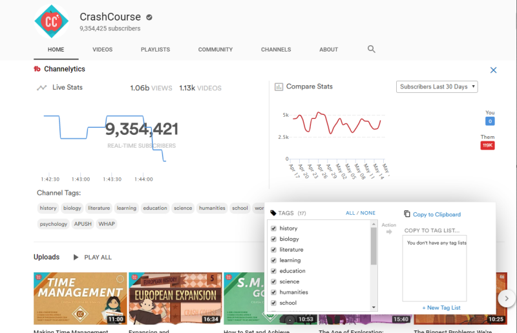Click the 1.13k VIDEOS stat
The image size is (517, 333).
click(x=200, y=88)
